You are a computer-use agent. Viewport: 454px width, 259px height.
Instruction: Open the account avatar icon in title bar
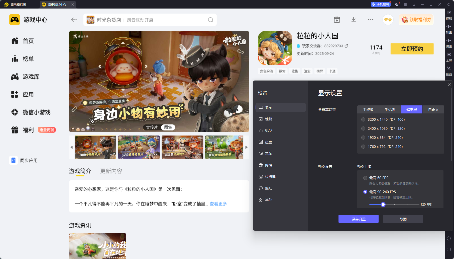coord(397,4)
